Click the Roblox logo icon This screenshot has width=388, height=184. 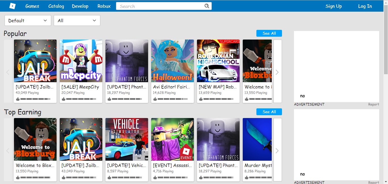coord(12,6)
